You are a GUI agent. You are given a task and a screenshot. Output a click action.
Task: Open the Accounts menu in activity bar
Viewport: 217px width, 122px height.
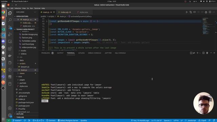point(10,108)
